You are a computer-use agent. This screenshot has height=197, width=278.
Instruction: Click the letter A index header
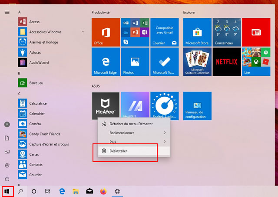click(19, 12)
